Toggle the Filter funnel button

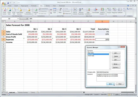click(x=60, y=11)
